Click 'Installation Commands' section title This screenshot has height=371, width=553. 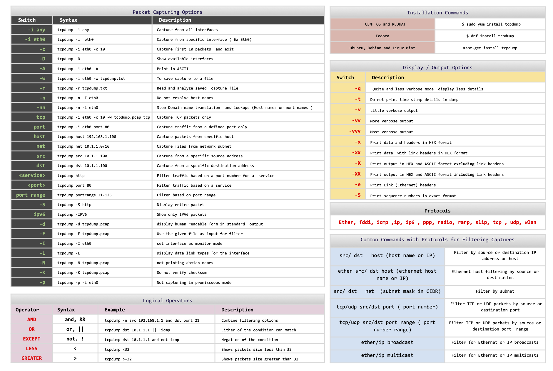pos(437,13)
